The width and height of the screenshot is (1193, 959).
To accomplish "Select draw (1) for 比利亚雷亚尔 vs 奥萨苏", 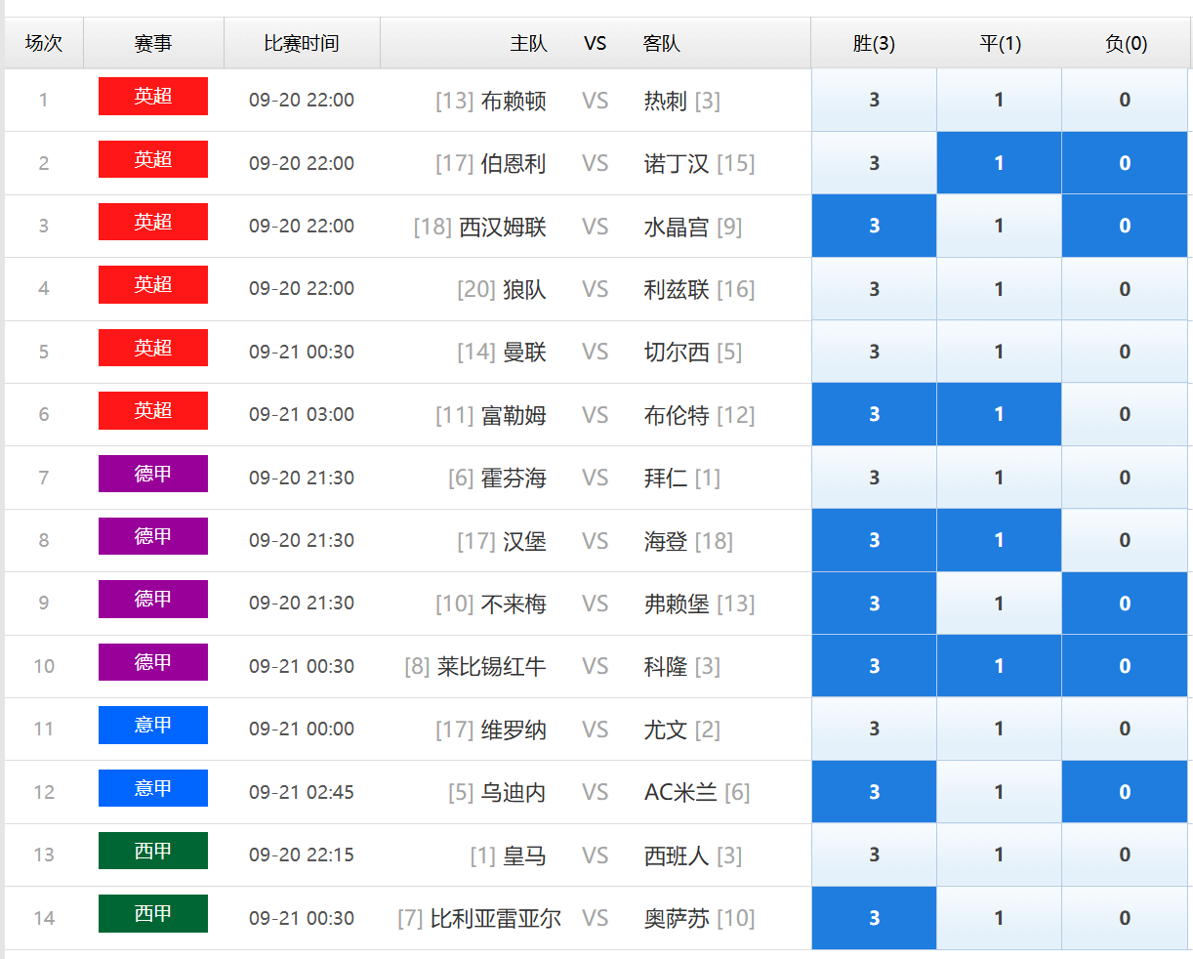I will [999, 918].
